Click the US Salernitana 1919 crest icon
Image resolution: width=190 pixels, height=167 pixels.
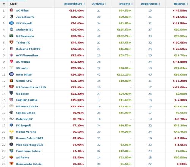point(11,87)
